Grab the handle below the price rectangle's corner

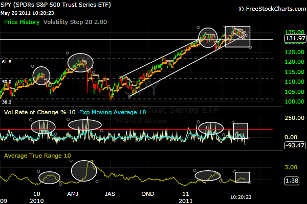click(250, 47)
